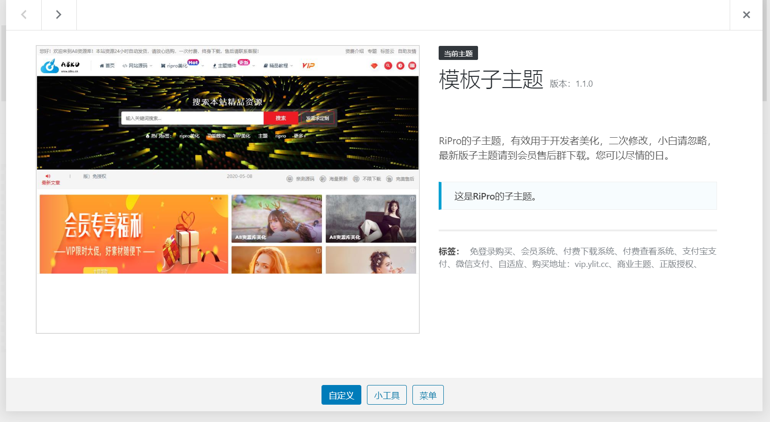This screenshot has height=422, width=770.
Task: Click the red menu list icon in the preview
Action: click(x=412, y=66)
